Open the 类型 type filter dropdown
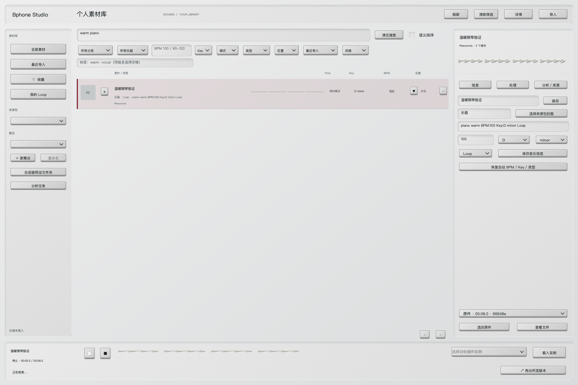The width and height of the screenshot is (578, 385). (257, 50)
